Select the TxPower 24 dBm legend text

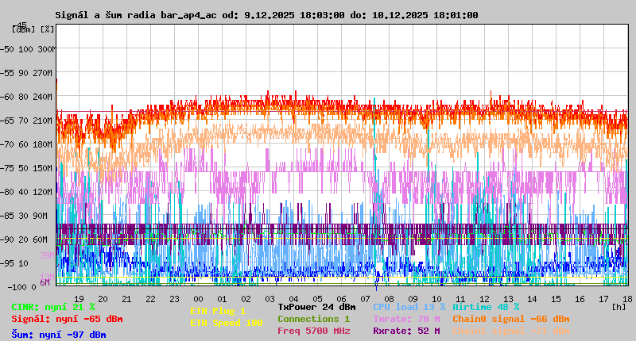(316, 307)
